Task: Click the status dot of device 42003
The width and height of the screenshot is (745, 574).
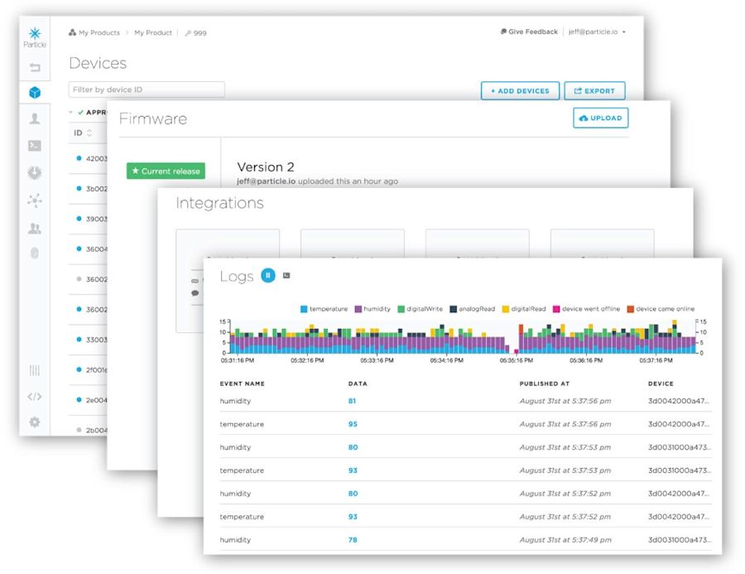Action: click(79, 158)
